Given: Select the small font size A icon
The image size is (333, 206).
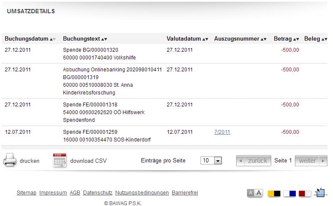Looking at the screenshot, I should (x=251, y=193).
